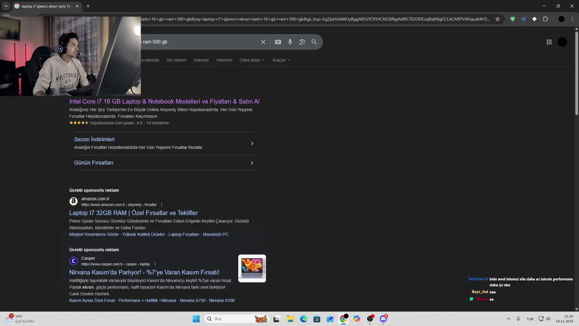Open the Chrome profile avatar
The image size is (579, 326).
[x=561, y=19]
